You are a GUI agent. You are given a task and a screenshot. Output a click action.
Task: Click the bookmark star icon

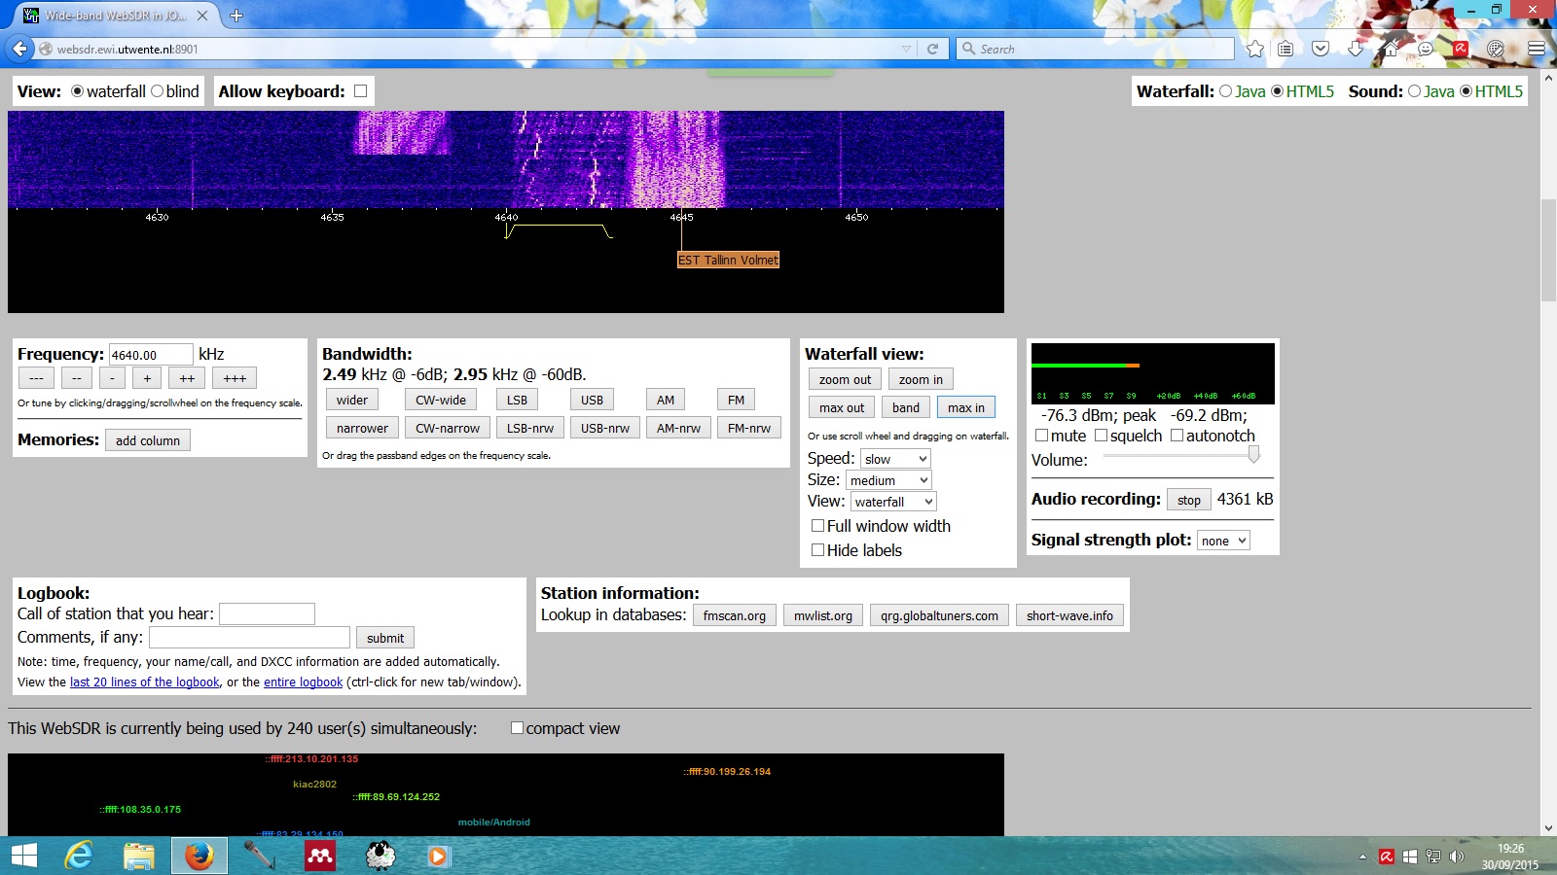pyautogui.click(x=1255, y=49)
